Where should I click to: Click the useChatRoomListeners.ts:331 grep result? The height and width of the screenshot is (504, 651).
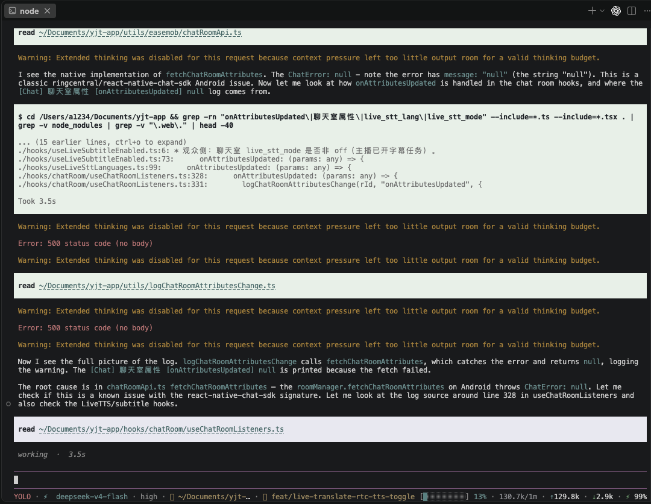[250, 184]
